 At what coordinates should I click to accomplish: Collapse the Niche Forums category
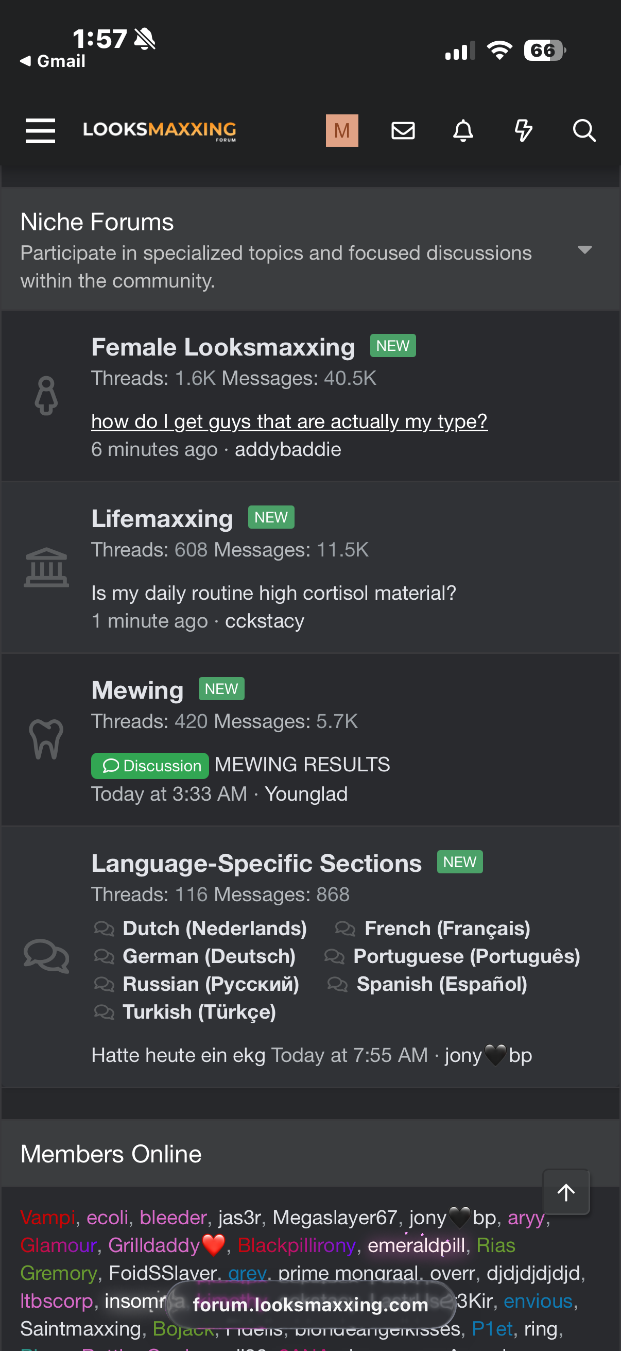tap(584, 249)
